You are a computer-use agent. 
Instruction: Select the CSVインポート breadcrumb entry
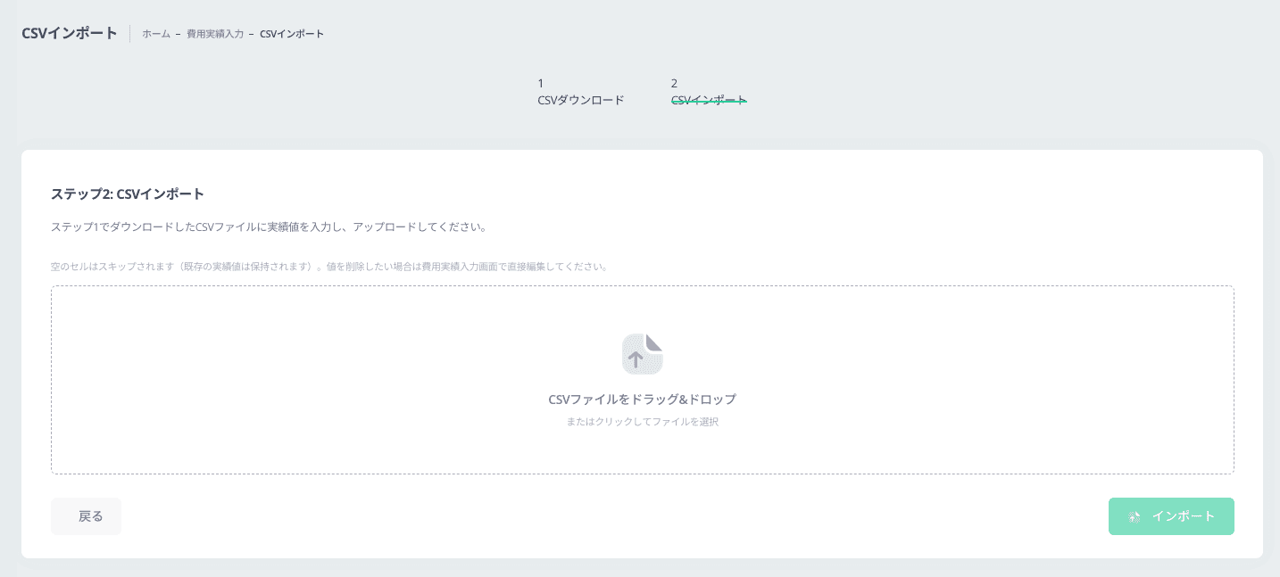coord(290,33)
